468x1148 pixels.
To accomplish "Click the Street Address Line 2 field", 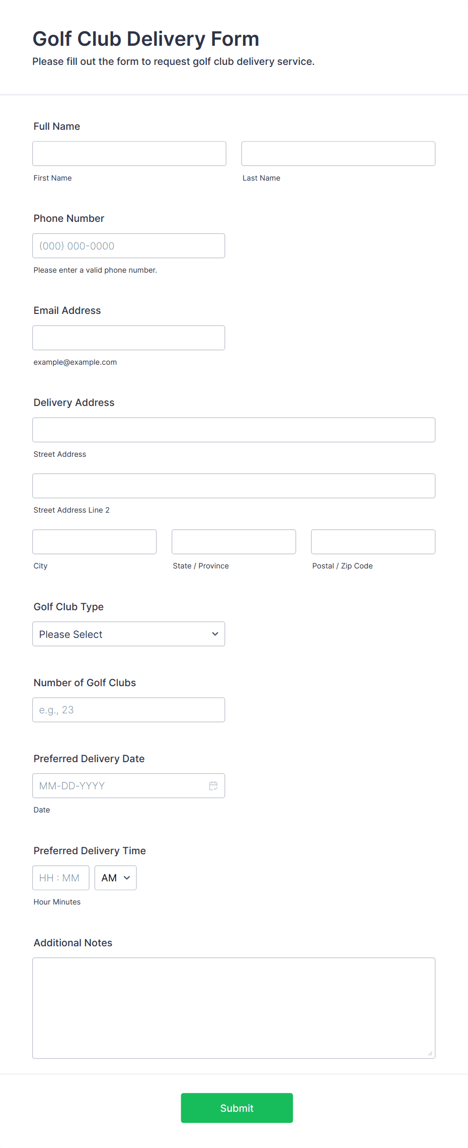I will point(234,485).
